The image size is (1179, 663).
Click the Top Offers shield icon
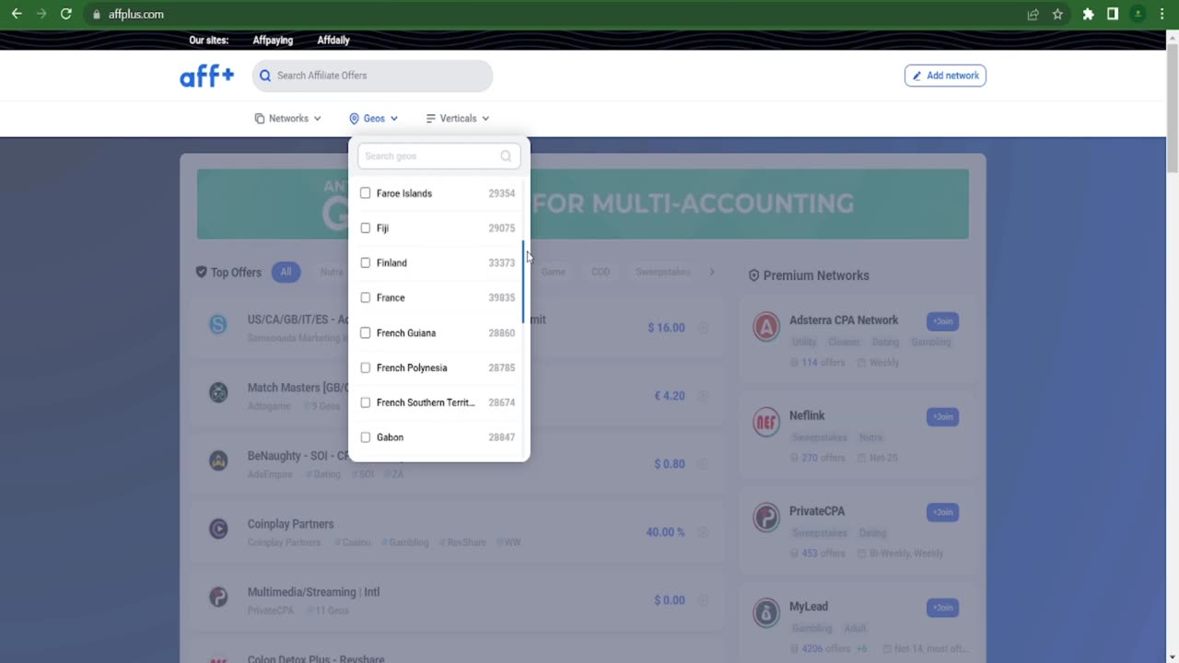201,272
